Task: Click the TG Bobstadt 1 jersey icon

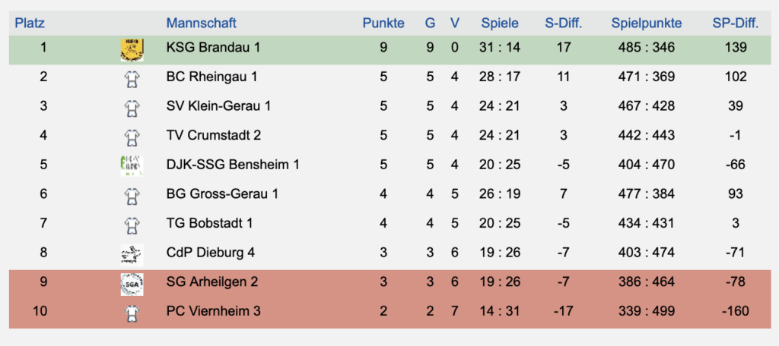Action: tap(132, 224)
